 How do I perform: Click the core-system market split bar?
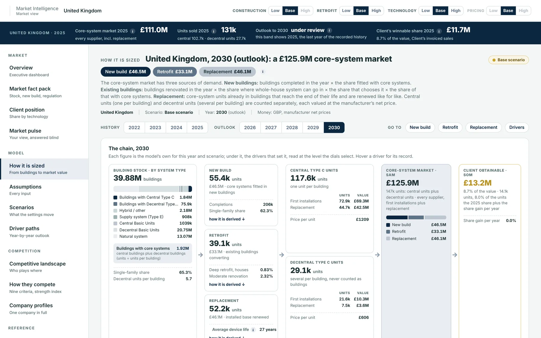coord(416,218)
